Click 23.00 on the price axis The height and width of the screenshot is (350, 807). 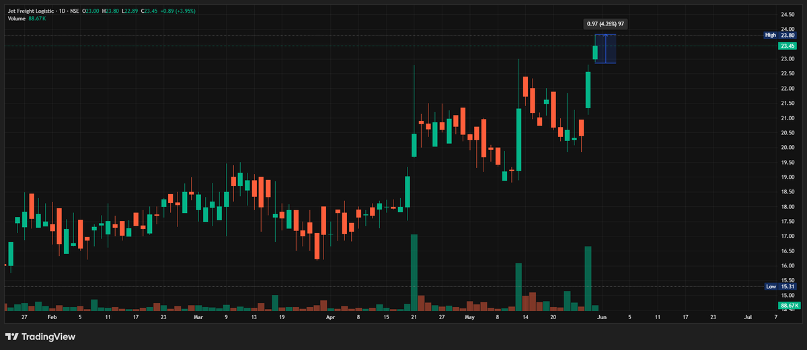(788, 58)
